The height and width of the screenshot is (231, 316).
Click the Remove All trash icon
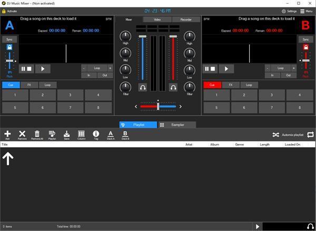37,134
